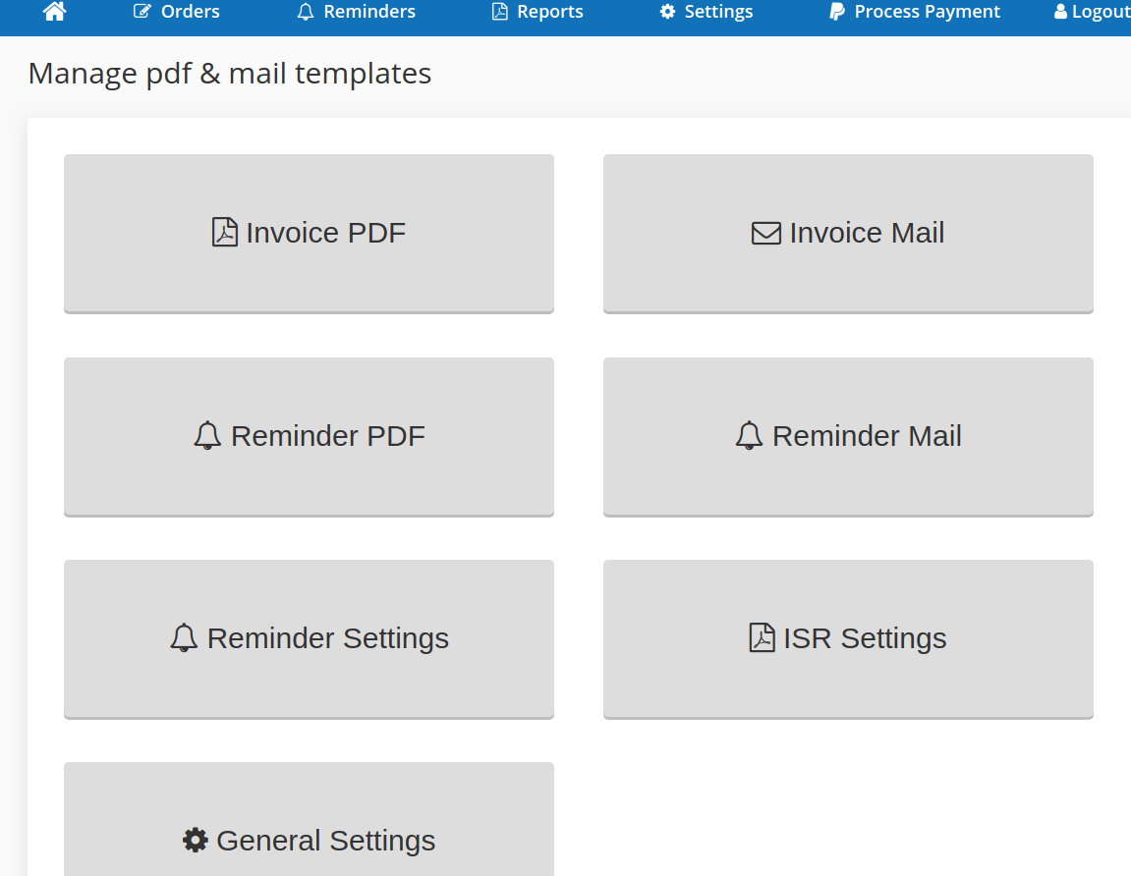Screen dimensions: 1131x876
Task: Open the Reminder Settings button
Action: [309, 638]
